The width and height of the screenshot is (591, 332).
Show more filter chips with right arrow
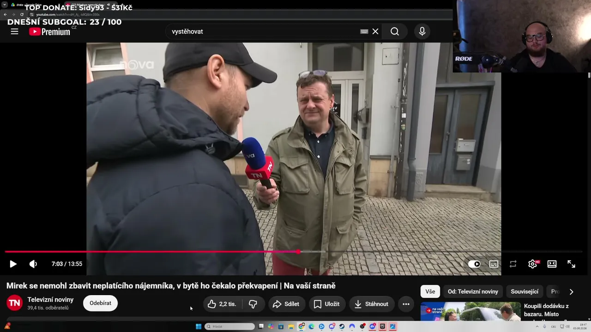point(571,291)
